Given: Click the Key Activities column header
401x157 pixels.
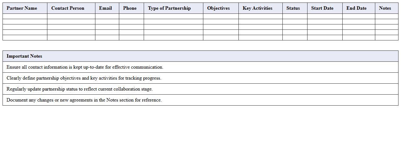Looking at the screenshot, I should 258,8.
